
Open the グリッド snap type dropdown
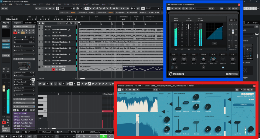click(x=152, y=8)
